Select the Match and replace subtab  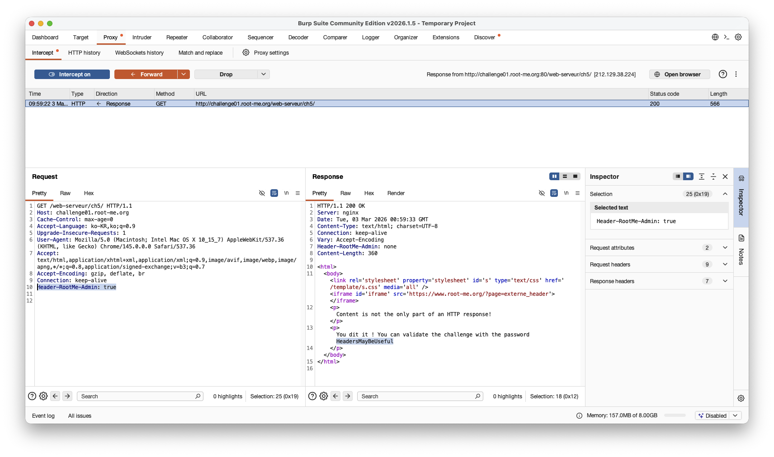(200, 53)
